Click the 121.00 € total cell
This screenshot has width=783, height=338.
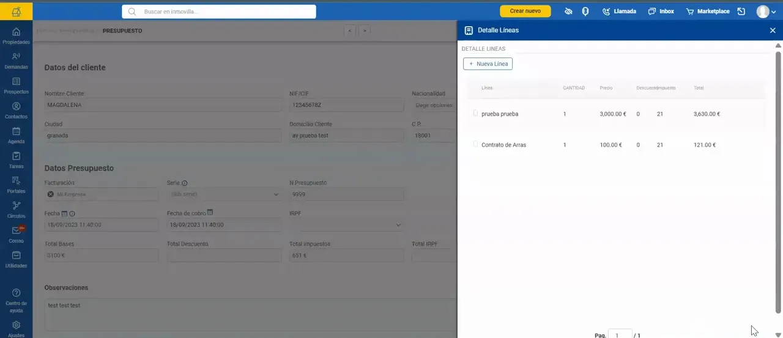(705, 145)
